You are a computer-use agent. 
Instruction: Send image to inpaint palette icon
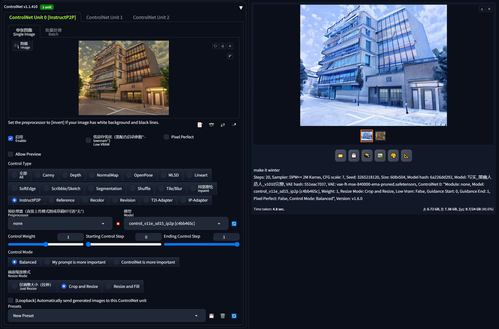pos(393,155)
